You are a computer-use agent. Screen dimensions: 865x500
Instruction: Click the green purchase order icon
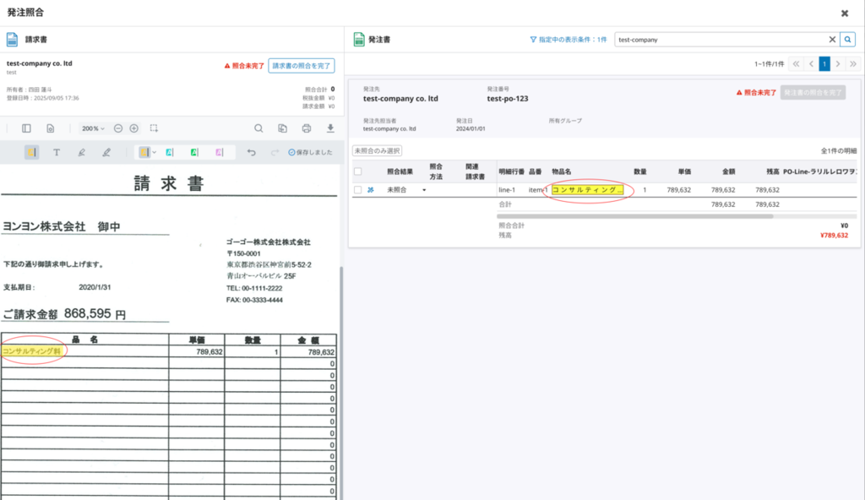(359, 39)
